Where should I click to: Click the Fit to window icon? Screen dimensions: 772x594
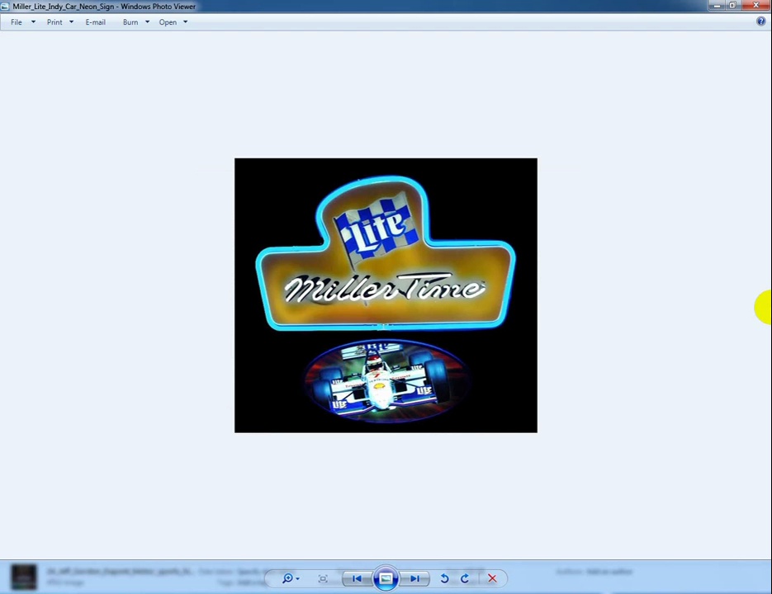[x=323, y=579]
